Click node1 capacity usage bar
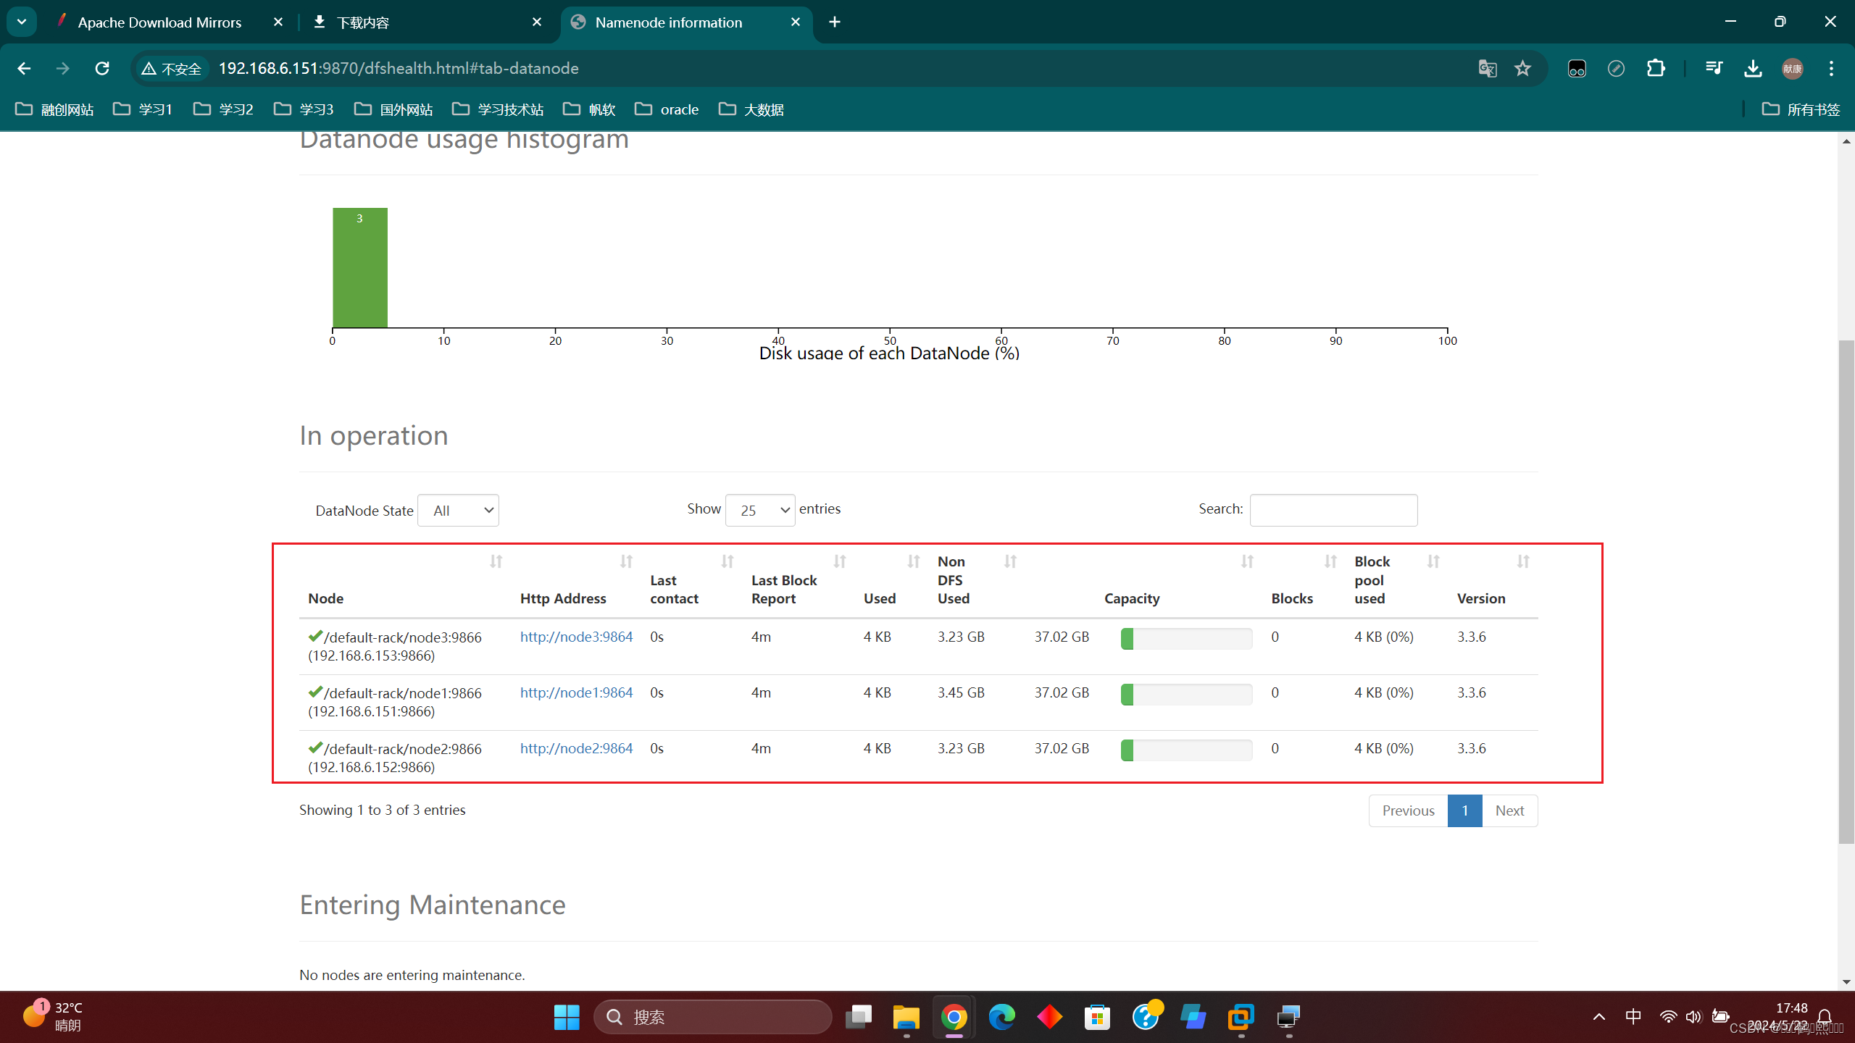1855x1043 pixels. (1186, 694)
